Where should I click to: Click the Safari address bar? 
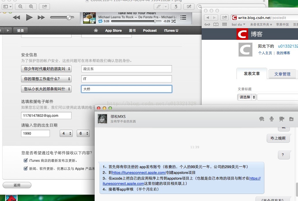tap(264, 18)
